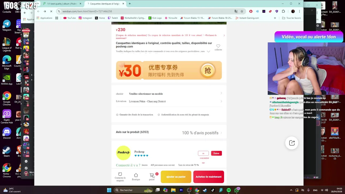This screenshot has height=194, width=345.
Task: Open Avis sur le produit (6353)
Action: (x=132, y=132)
